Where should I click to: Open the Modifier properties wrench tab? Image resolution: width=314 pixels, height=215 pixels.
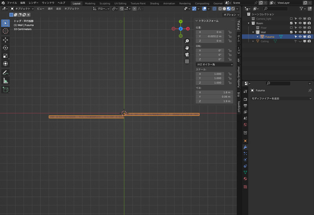click(x=245, y=147)
